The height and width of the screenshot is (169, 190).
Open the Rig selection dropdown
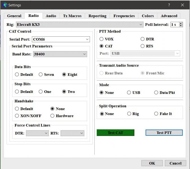[x=141, y=25]
